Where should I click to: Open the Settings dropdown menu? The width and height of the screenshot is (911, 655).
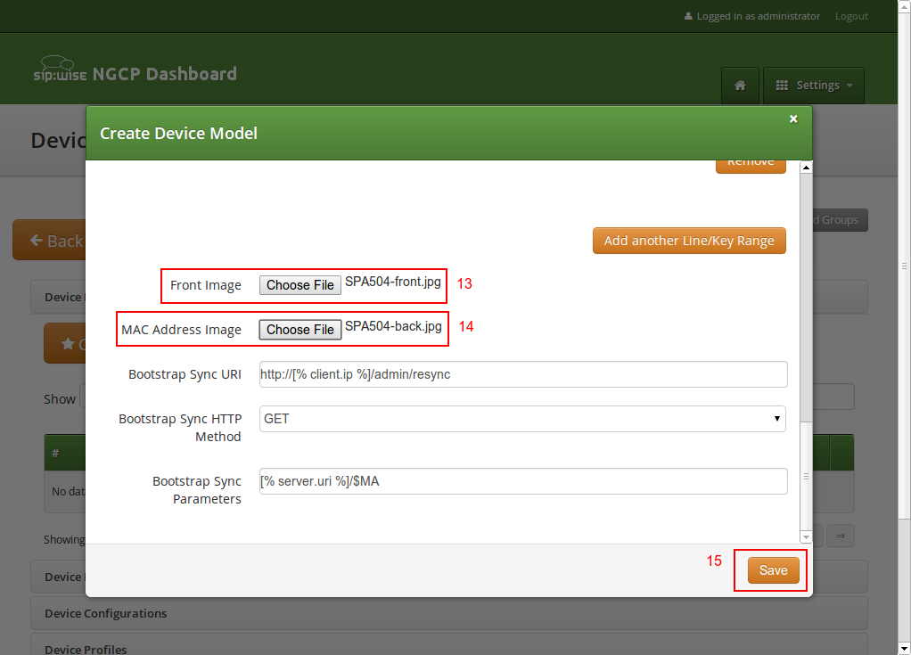pos(814,86)
